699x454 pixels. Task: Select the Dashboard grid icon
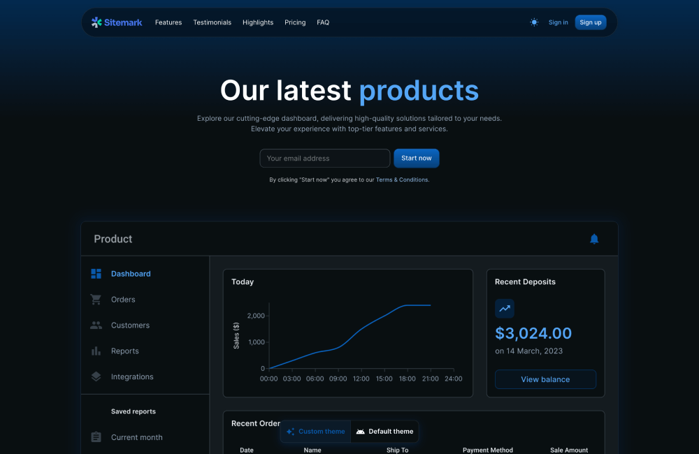(96, 274)
